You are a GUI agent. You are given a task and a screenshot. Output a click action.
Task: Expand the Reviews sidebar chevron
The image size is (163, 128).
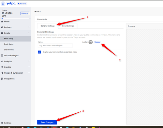[x=29, y=27]
